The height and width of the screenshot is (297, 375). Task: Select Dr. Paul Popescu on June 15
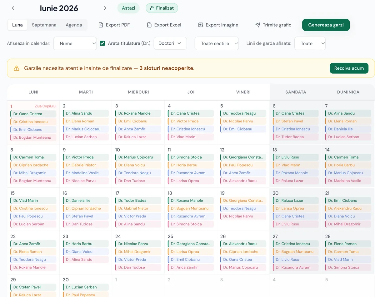[33, 216]
